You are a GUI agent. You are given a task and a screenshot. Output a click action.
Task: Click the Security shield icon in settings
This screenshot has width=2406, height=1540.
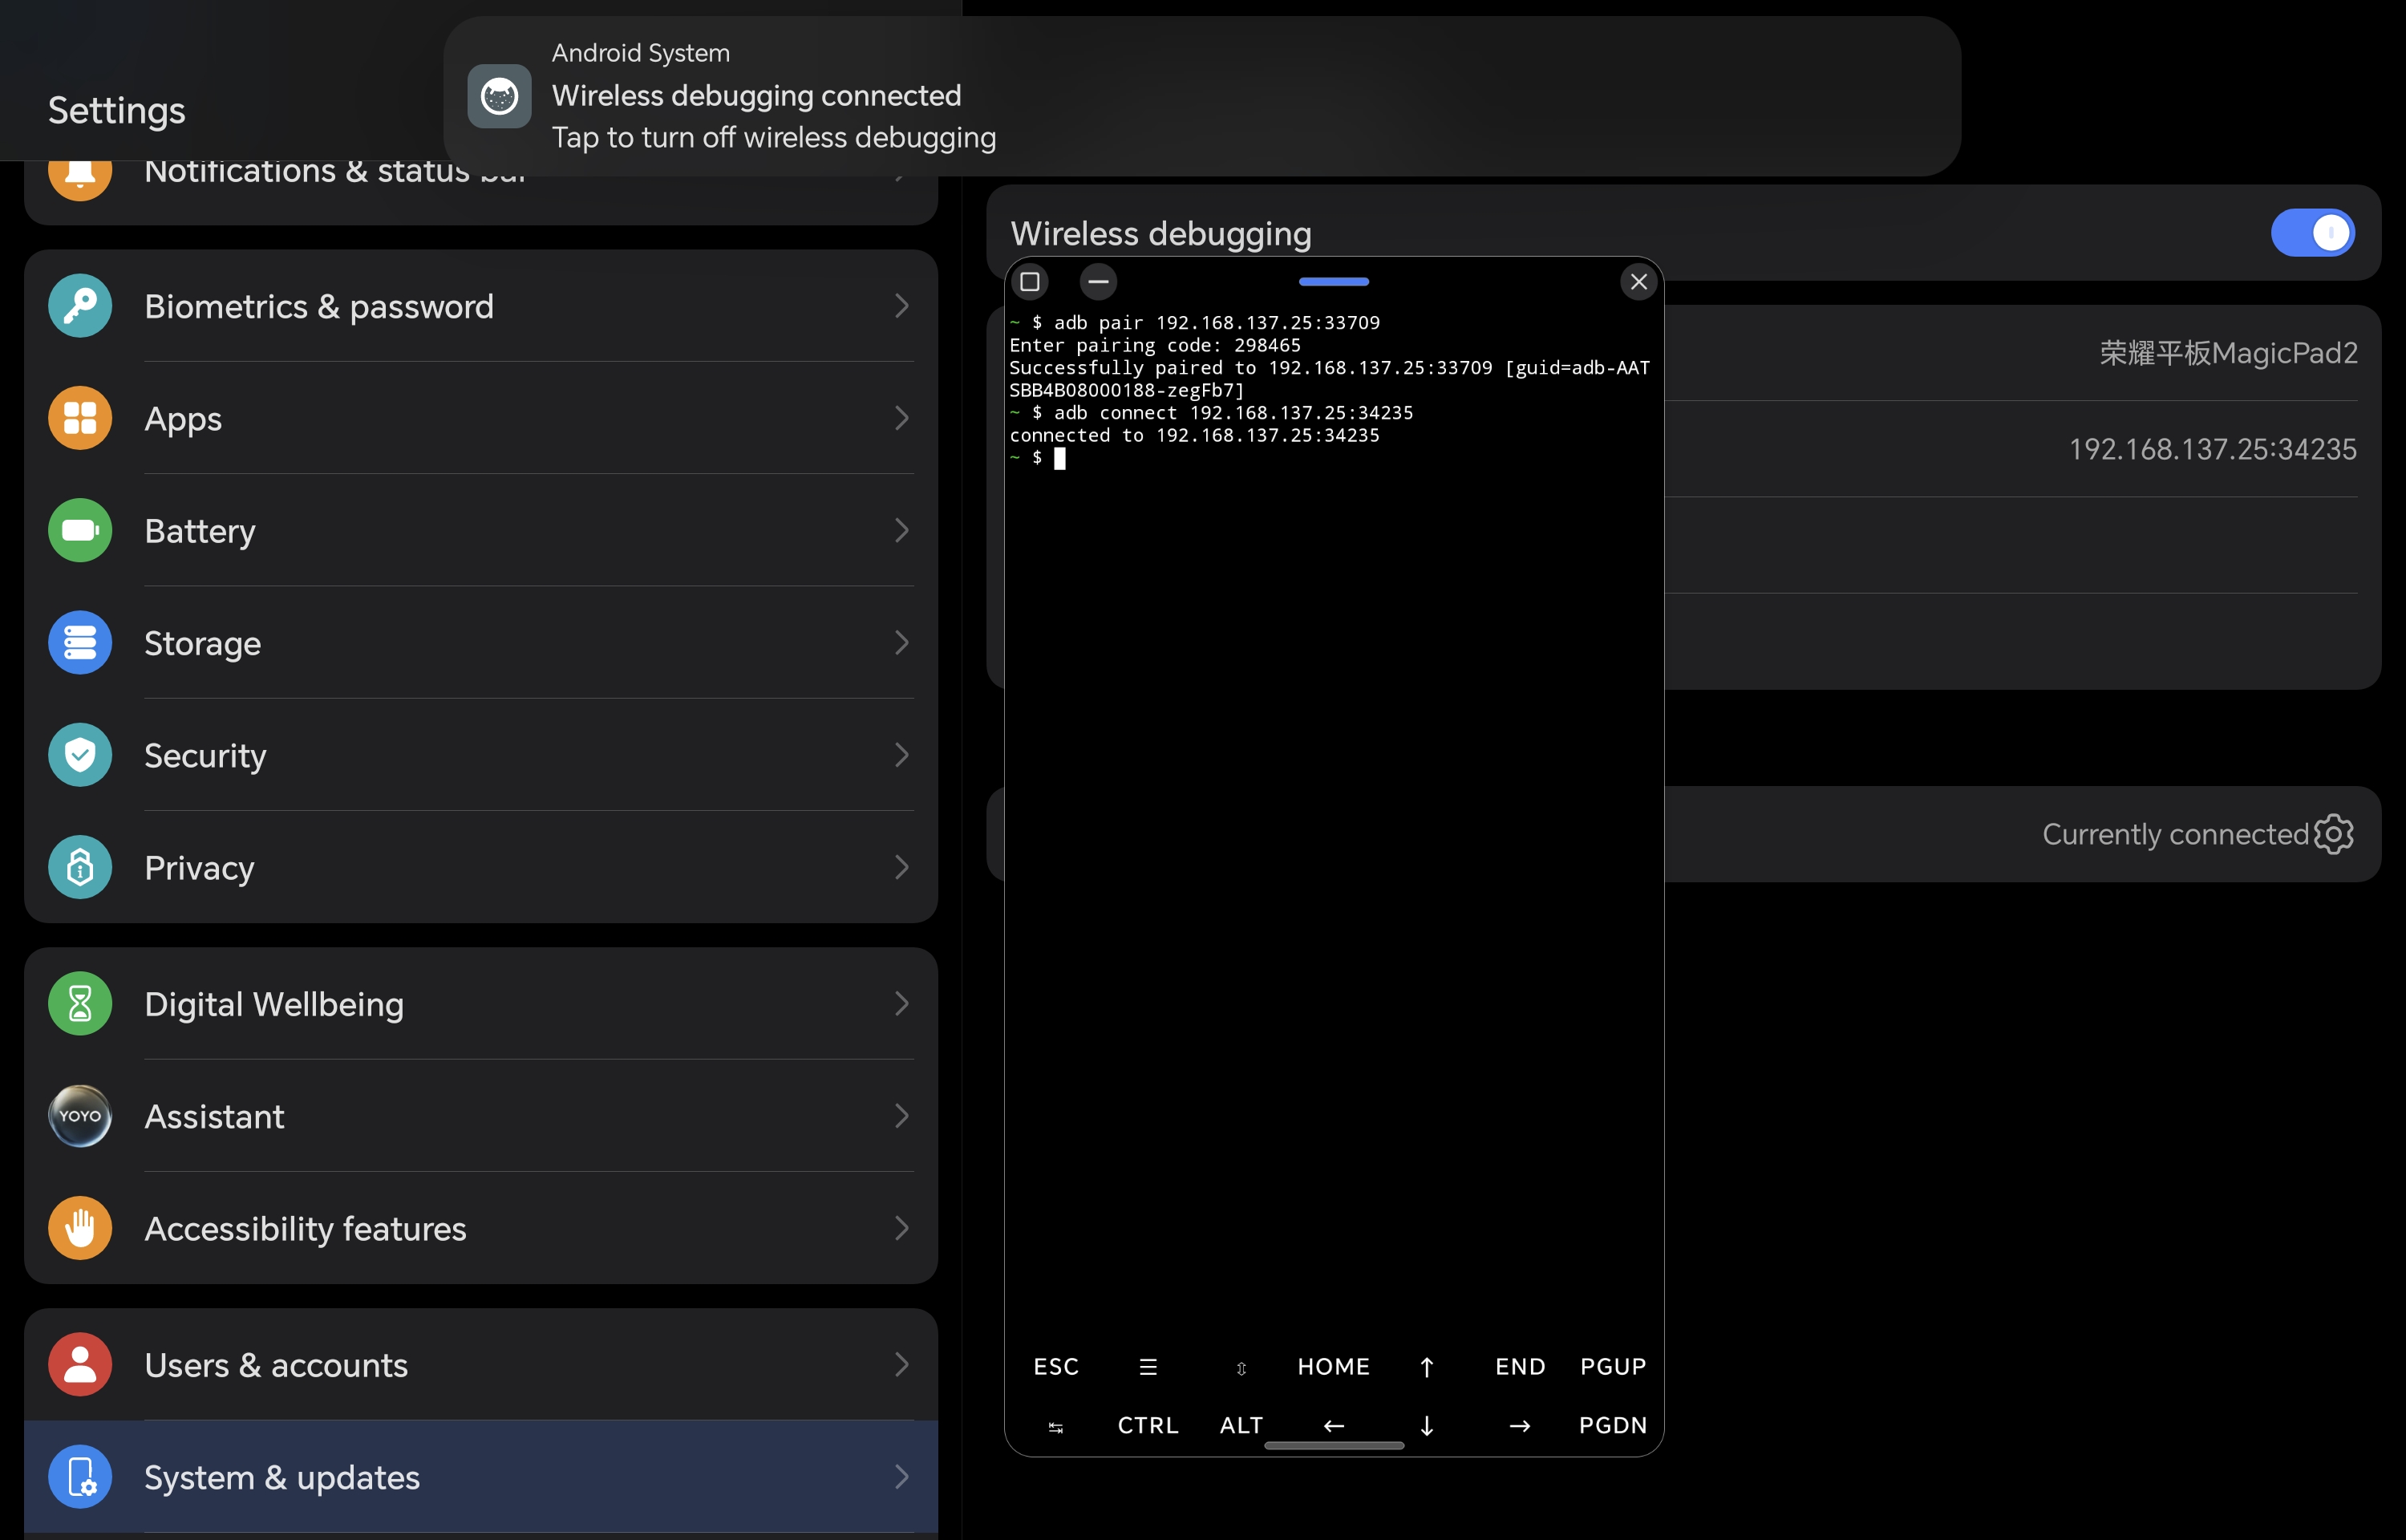pos(79,754)
